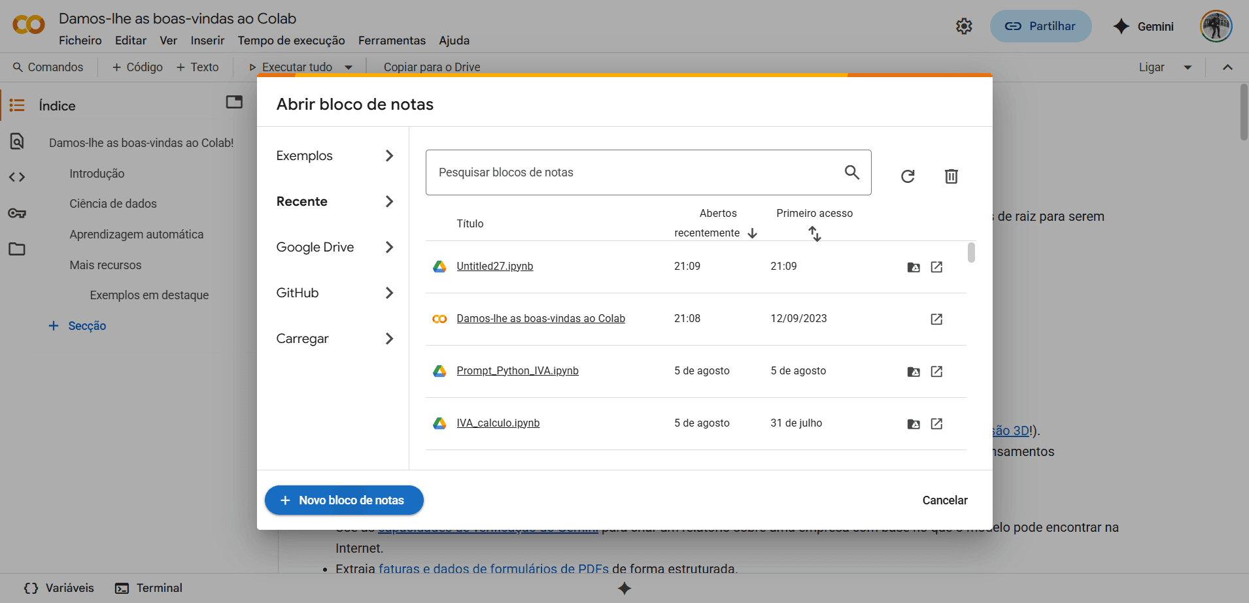This screenshot has height=603, width=1249.
Task: Click Novo bloco de notas button
Action: click(x=344, y=500)
